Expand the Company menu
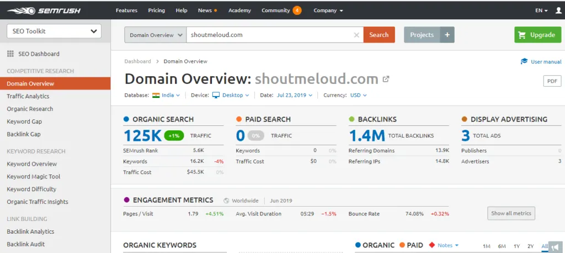The image size is (565, 253). [328, 10]
